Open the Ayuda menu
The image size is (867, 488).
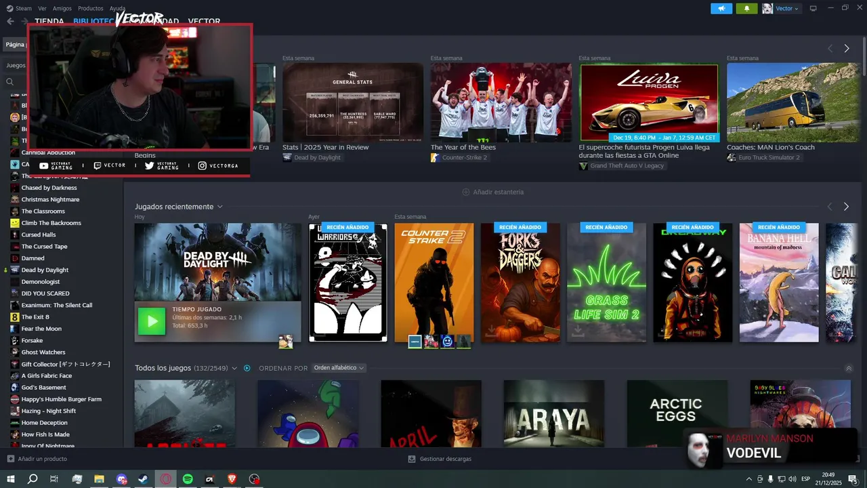click(117, 8)
